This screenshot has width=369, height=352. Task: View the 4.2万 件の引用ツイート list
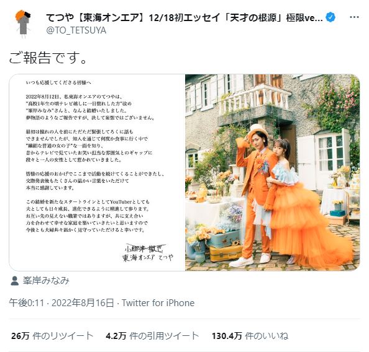tap(152, 336)
